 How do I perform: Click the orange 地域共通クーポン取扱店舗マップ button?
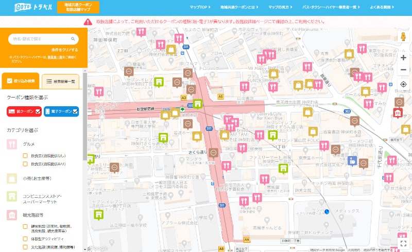coord(78,7)
